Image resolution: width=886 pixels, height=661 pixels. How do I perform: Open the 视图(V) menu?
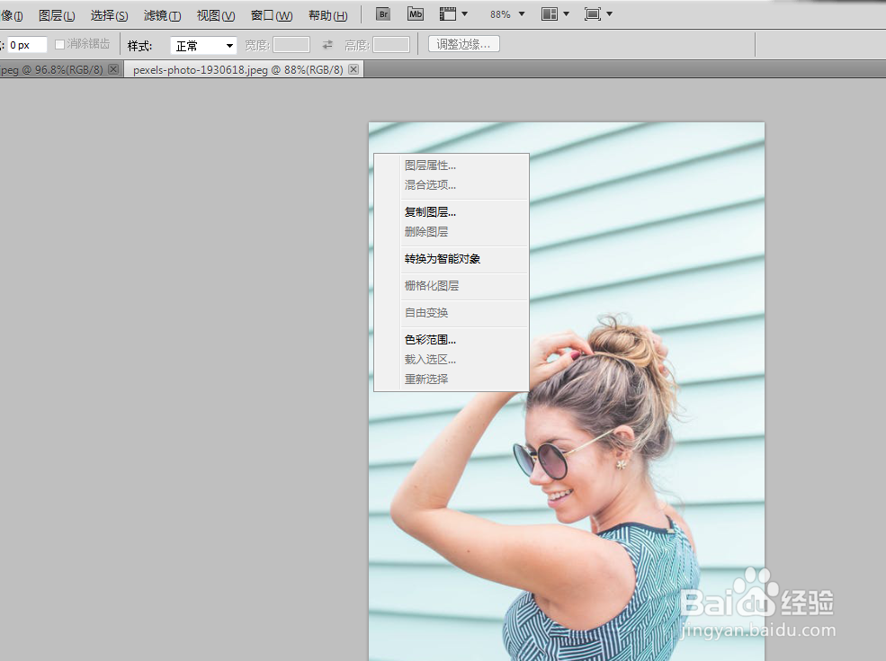click(216, 15)
